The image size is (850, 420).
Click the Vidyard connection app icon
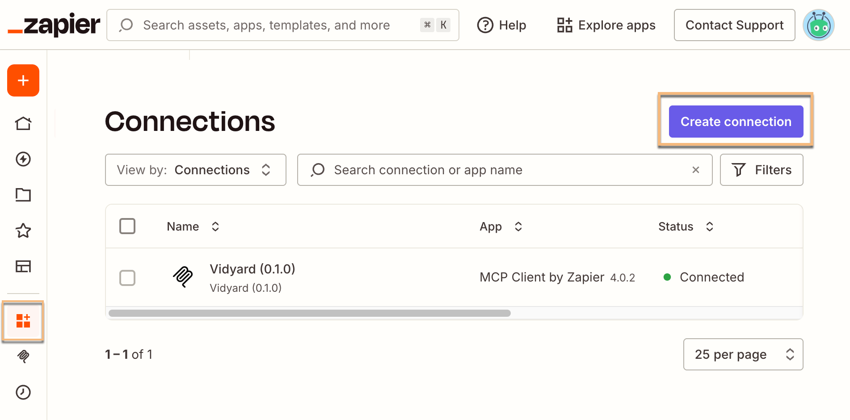tap(183, 277)
